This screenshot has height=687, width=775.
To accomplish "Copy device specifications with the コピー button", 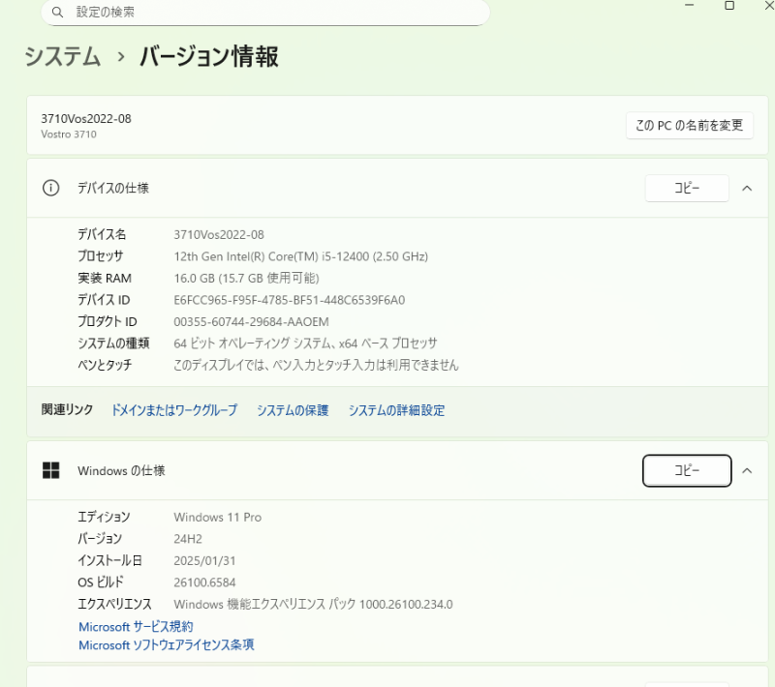I will 687,188.
